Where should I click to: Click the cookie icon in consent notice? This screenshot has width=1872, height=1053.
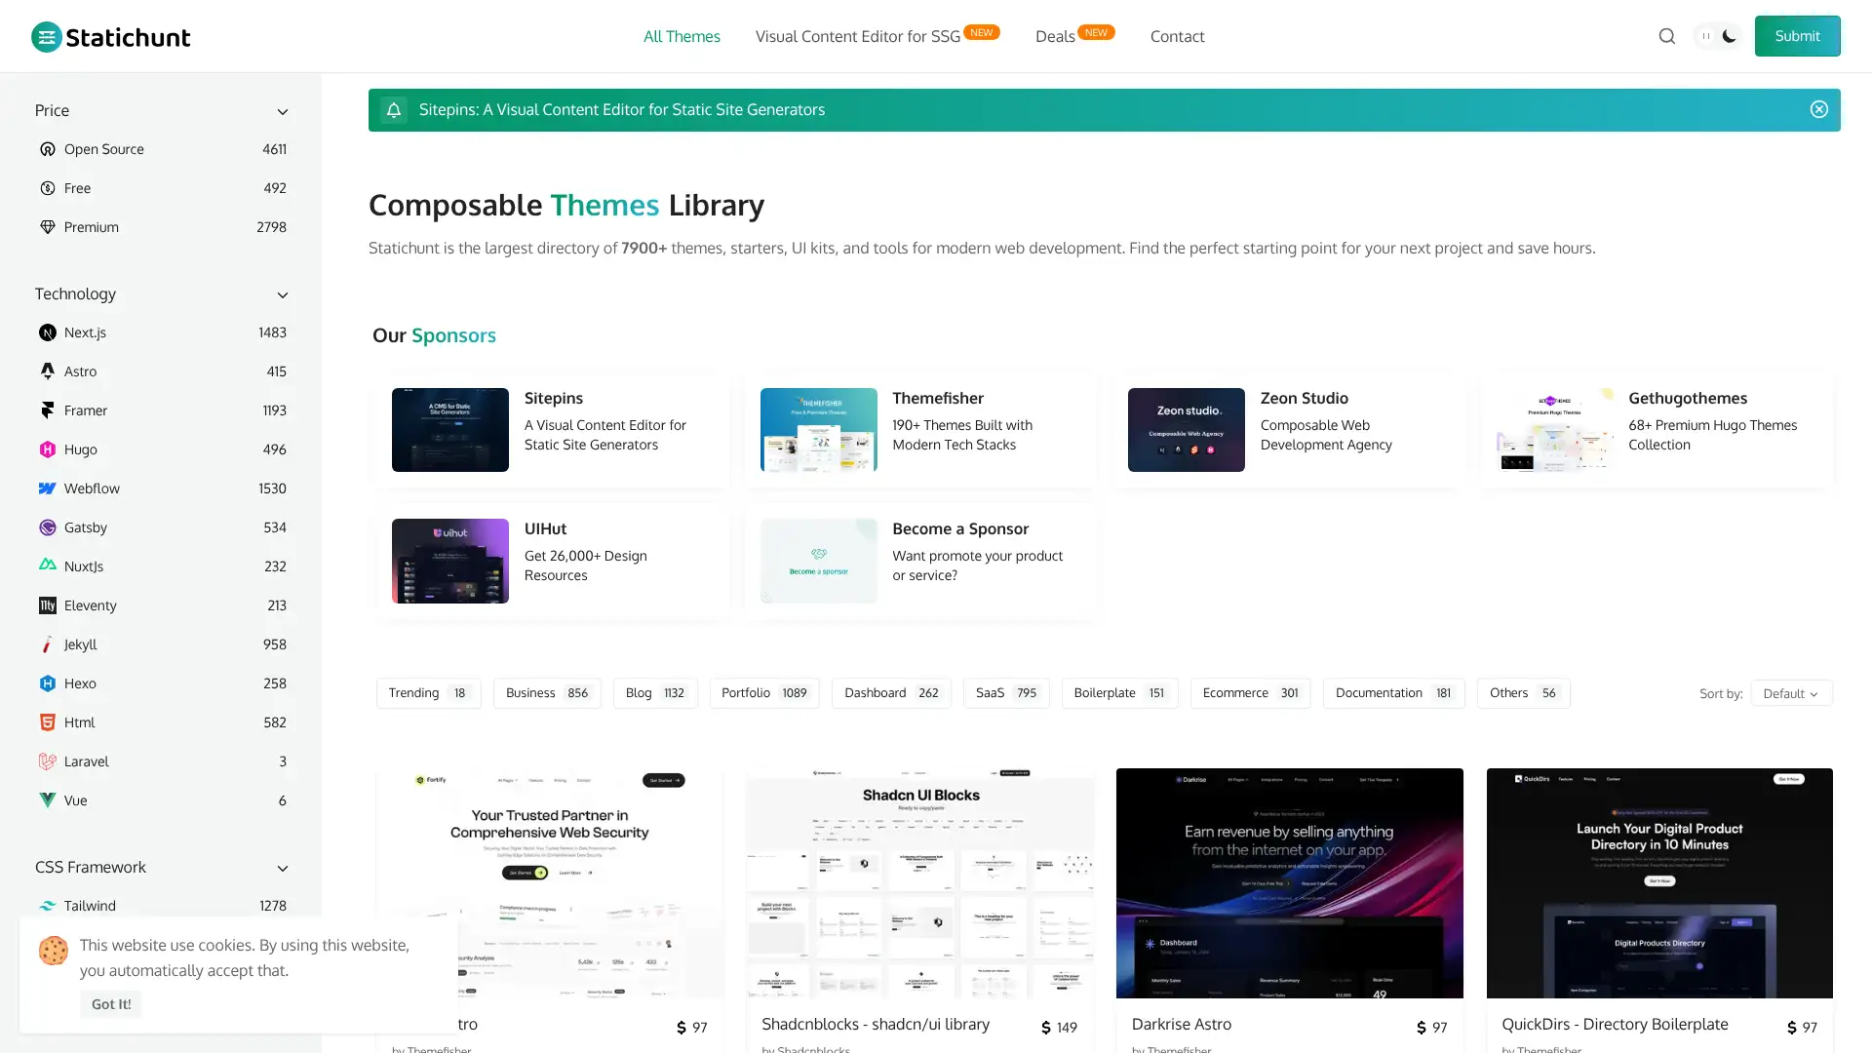54,951
